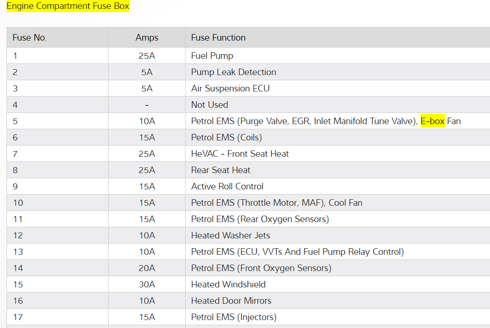Select the "Rear Seat Heat" row text

pyautogui.click(x=221, y=170)
